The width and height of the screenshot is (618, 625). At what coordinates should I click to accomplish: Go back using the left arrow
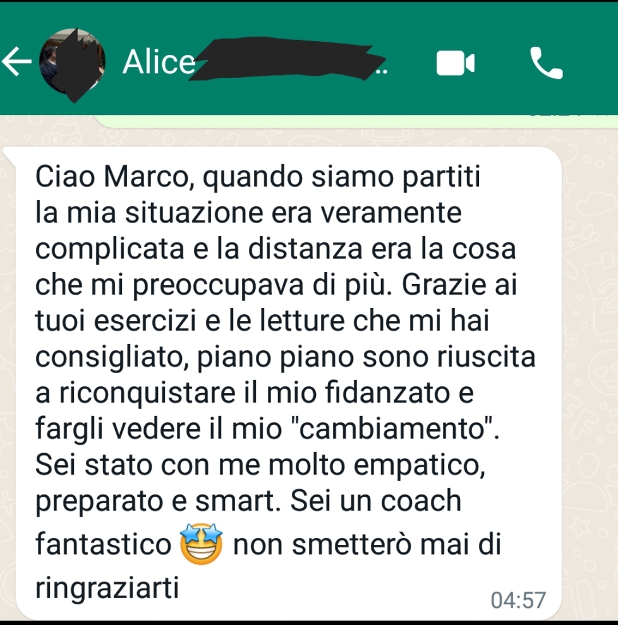click(x=17, y=61)
